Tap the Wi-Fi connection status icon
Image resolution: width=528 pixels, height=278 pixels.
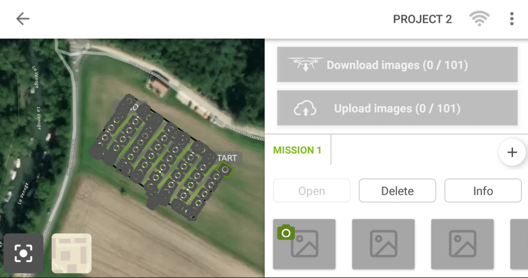[x=479, y=19]
